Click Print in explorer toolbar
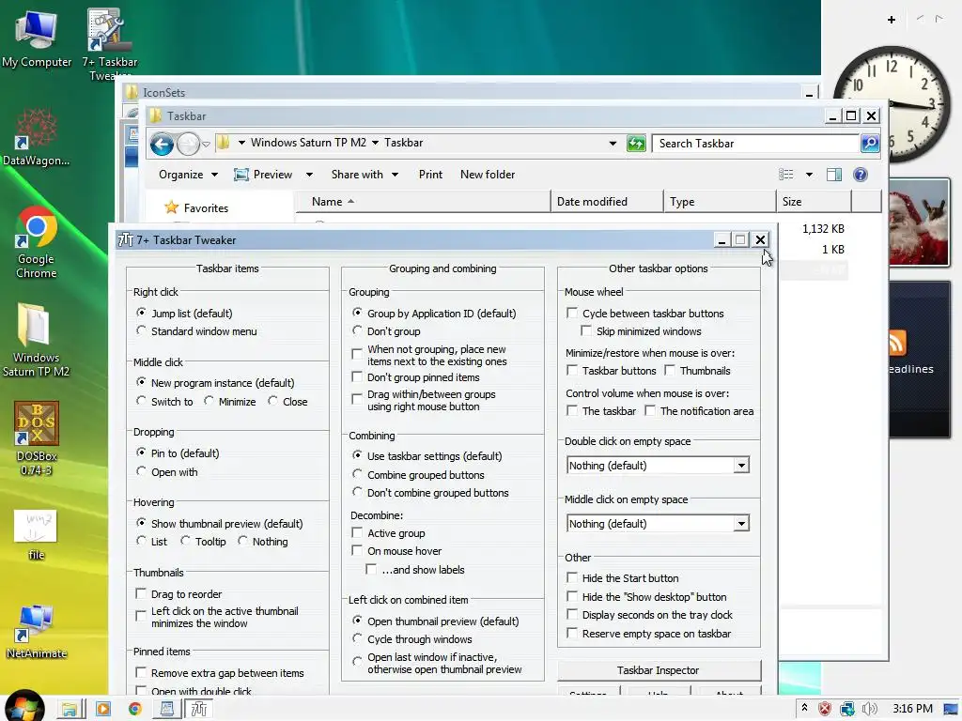The width and height of the screenshot is (962, 721). click(x=430, y=175)
